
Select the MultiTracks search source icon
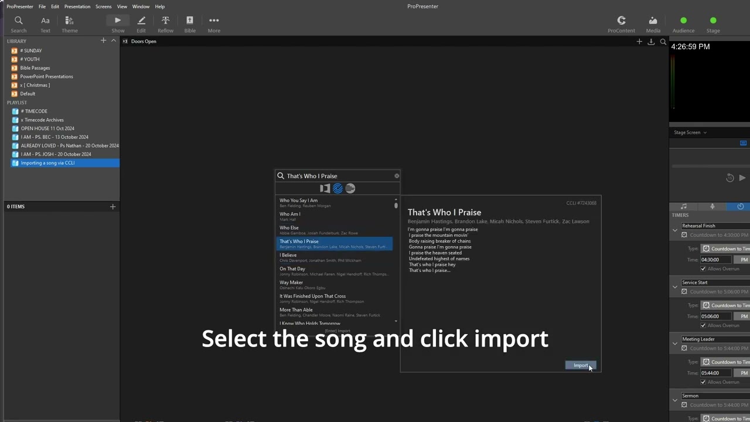tap(350, 188)
